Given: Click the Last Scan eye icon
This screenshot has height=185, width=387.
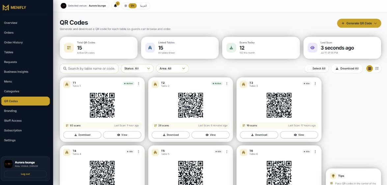Looking at the screenshot, I should pos(313,48).
